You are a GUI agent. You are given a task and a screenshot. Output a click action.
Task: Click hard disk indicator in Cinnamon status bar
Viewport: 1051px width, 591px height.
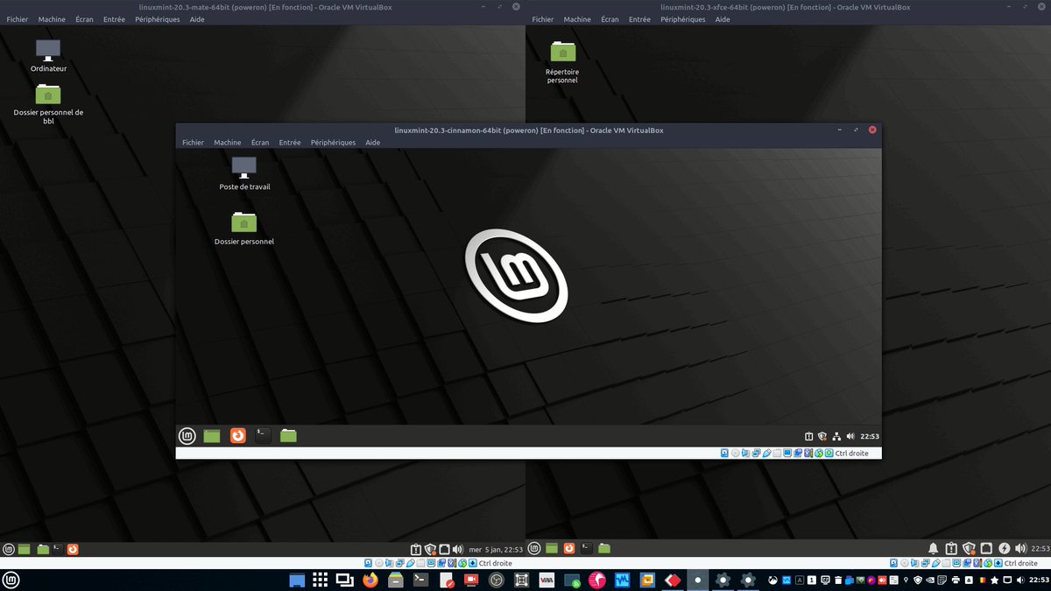pos(724,454)
